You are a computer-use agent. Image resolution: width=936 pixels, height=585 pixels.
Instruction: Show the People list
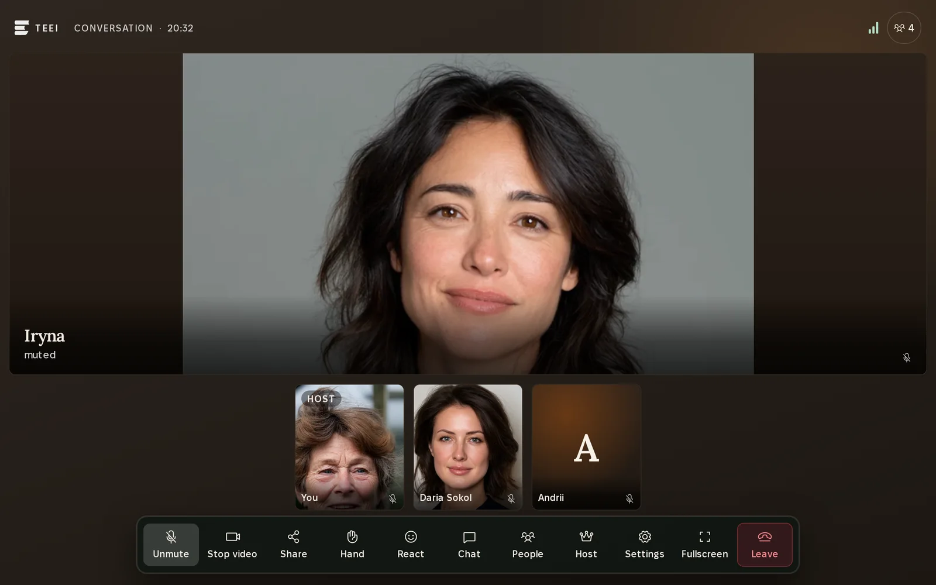[x=528, y=545]
